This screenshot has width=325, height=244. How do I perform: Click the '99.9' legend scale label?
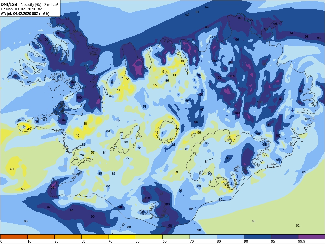point(301,241)
